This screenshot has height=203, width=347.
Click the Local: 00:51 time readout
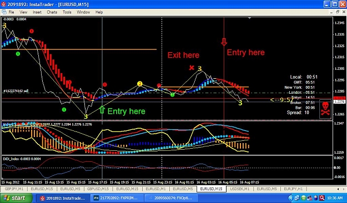tap(304, 77)
